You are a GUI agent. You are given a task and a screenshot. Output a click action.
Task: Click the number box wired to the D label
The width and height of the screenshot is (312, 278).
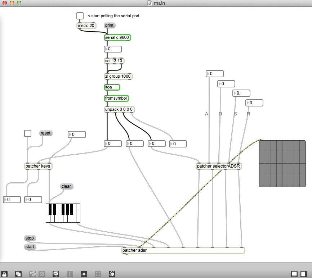[226, 84]
